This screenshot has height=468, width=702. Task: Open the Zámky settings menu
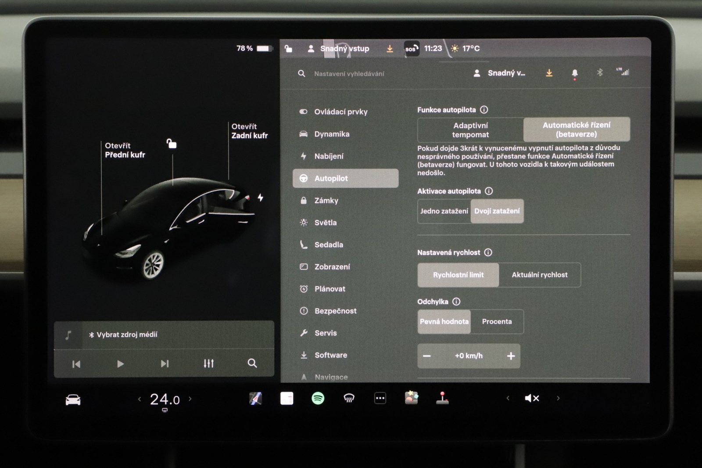tap(326, 201)
